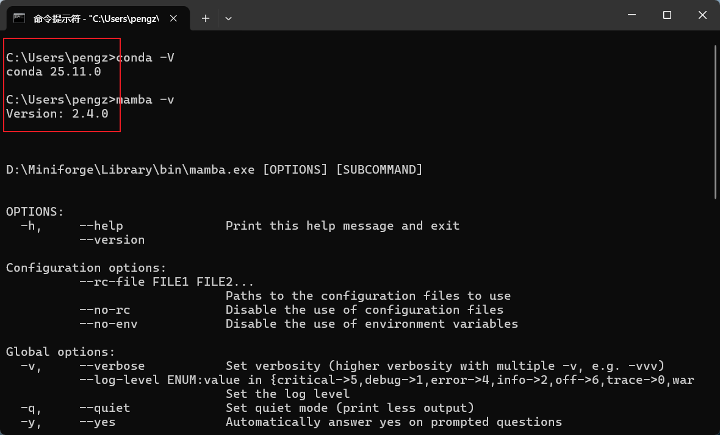The height and width of the screenshot is (435, 720).
Task: Click the 'Version: 2.4.0' output line
Action: pyautogui.click(x=57, y=113)
